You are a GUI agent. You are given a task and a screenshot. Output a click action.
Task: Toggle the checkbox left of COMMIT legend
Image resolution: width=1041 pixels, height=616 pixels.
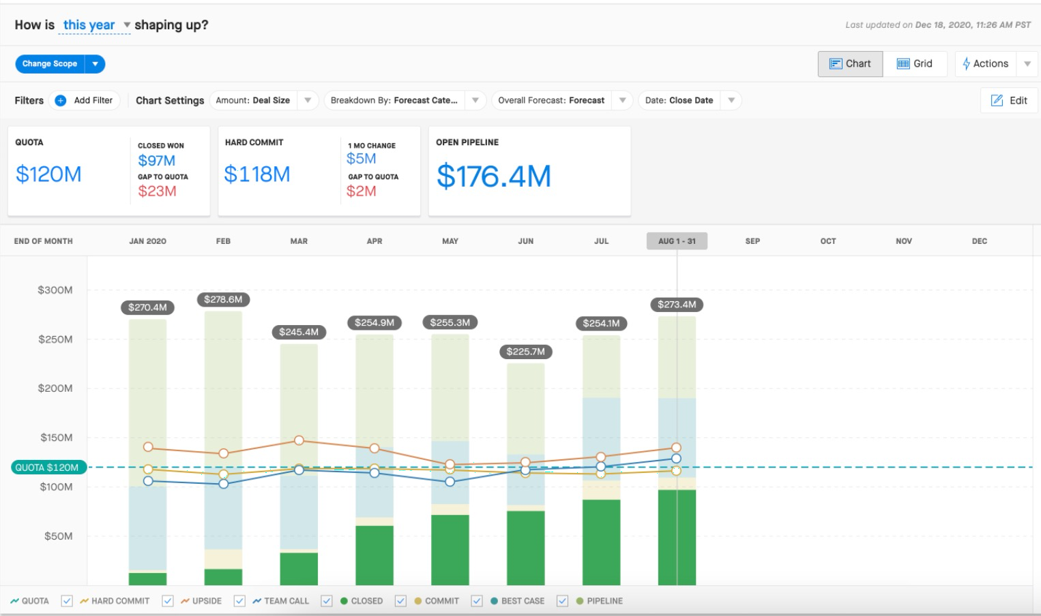tap(400, 601)
